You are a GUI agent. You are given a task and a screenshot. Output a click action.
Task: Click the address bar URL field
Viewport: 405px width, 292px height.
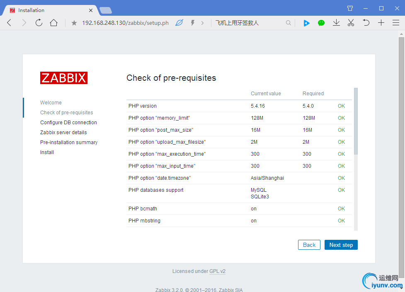point(125,23)
